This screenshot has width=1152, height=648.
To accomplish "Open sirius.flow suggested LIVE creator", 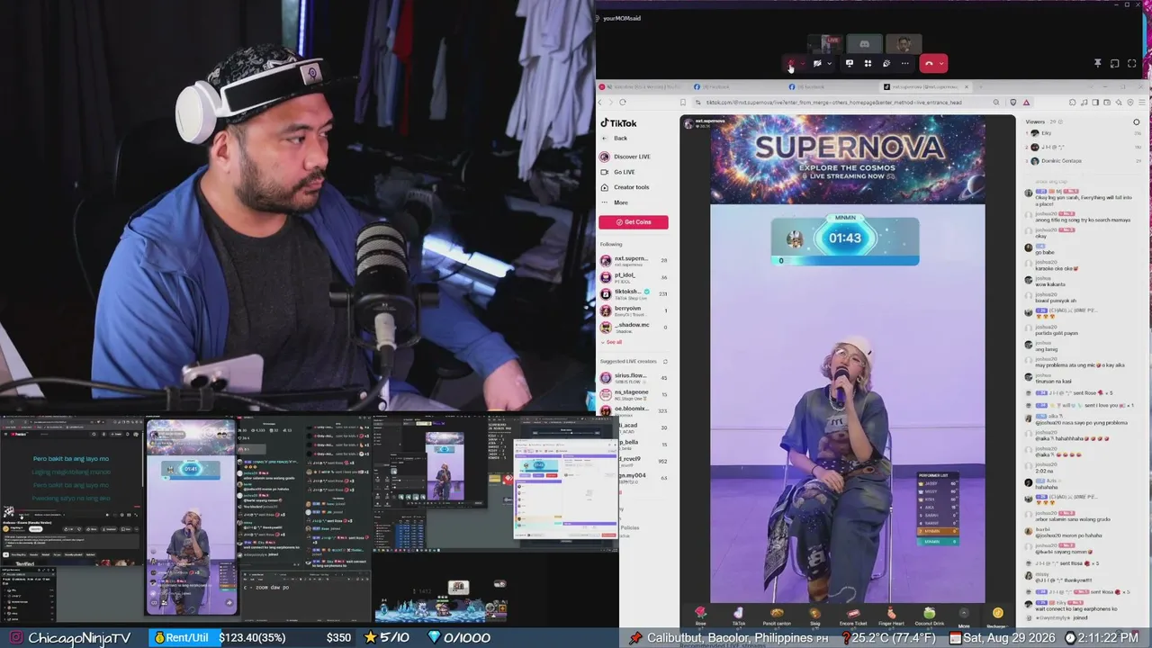I will coord(634,378).
